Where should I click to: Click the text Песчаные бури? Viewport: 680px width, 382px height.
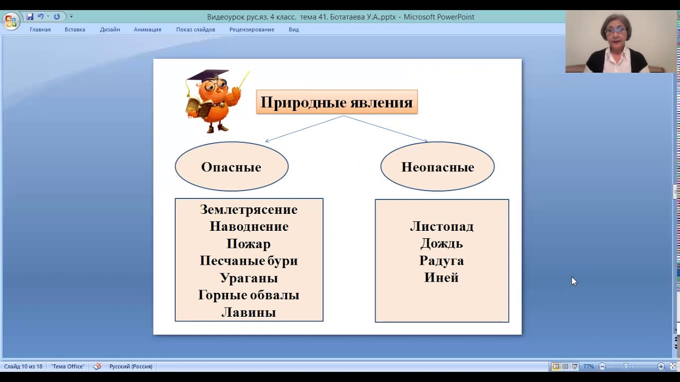(249, 261)
